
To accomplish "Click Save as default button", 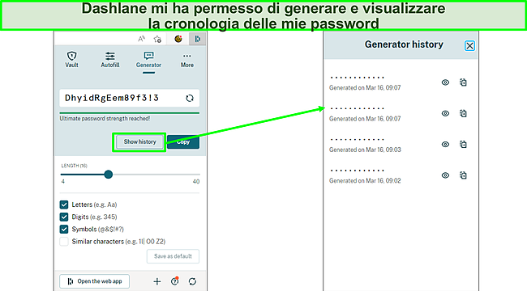I will pyautogui.click(x=173, y=256).
